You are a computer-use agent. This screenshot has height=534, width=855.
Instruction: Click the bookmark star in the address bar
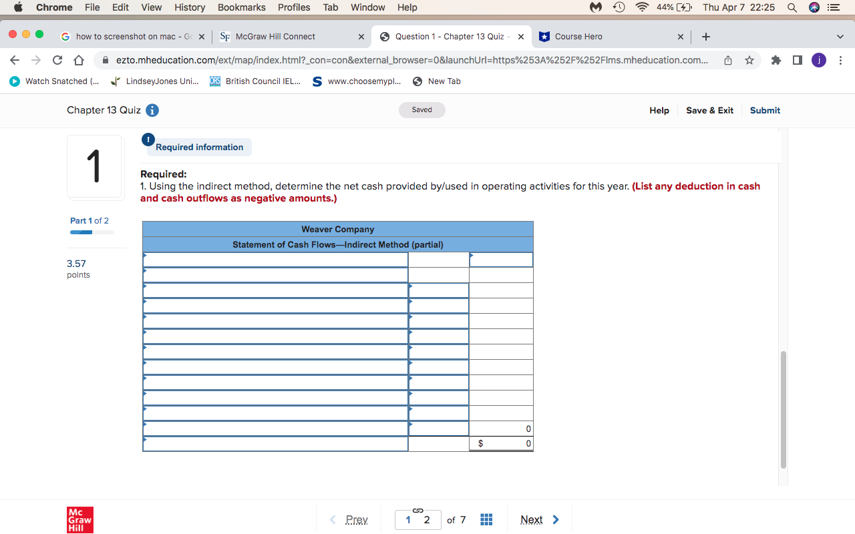[749, 59]
